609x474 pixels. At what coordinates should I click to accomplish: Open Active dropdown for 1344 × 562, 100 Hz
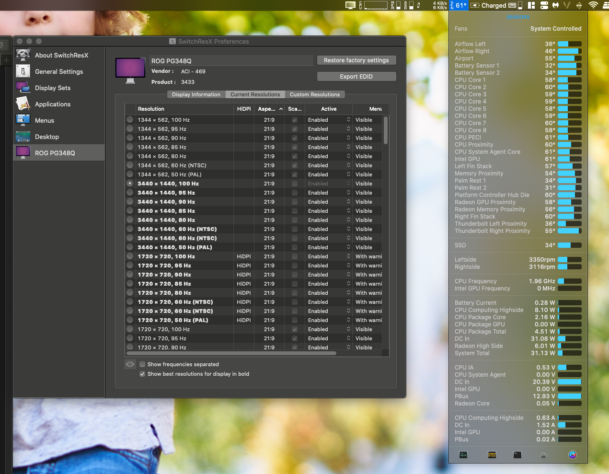(x=329, y=120)
